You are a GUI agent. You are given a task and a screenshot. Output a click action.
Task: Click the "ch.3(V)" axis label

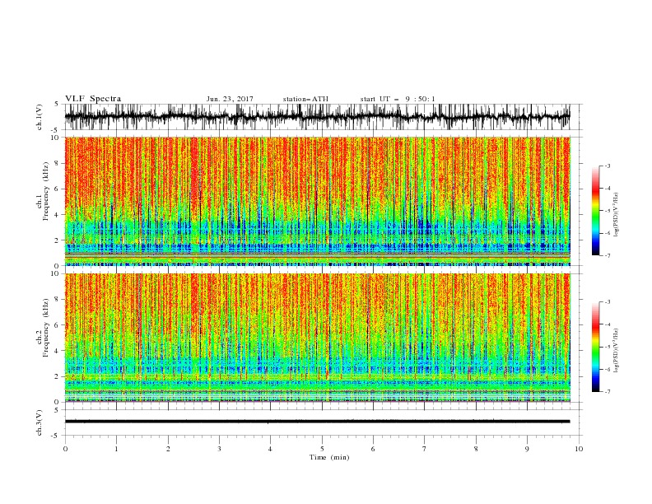click(40, 422)
